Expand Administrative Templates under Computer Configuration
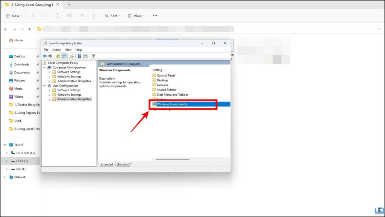This screenshot has width=385, height=217. point(49,81)
